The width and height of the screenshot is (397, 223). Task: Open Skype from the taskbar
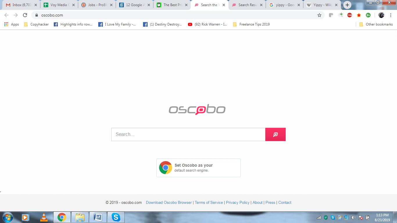(116, 217)
